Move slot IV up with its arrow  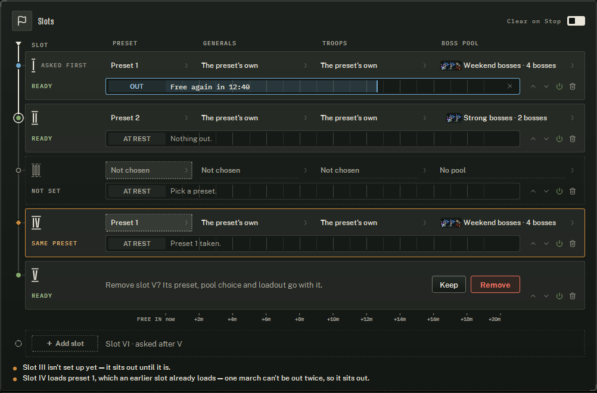(533, 244)
